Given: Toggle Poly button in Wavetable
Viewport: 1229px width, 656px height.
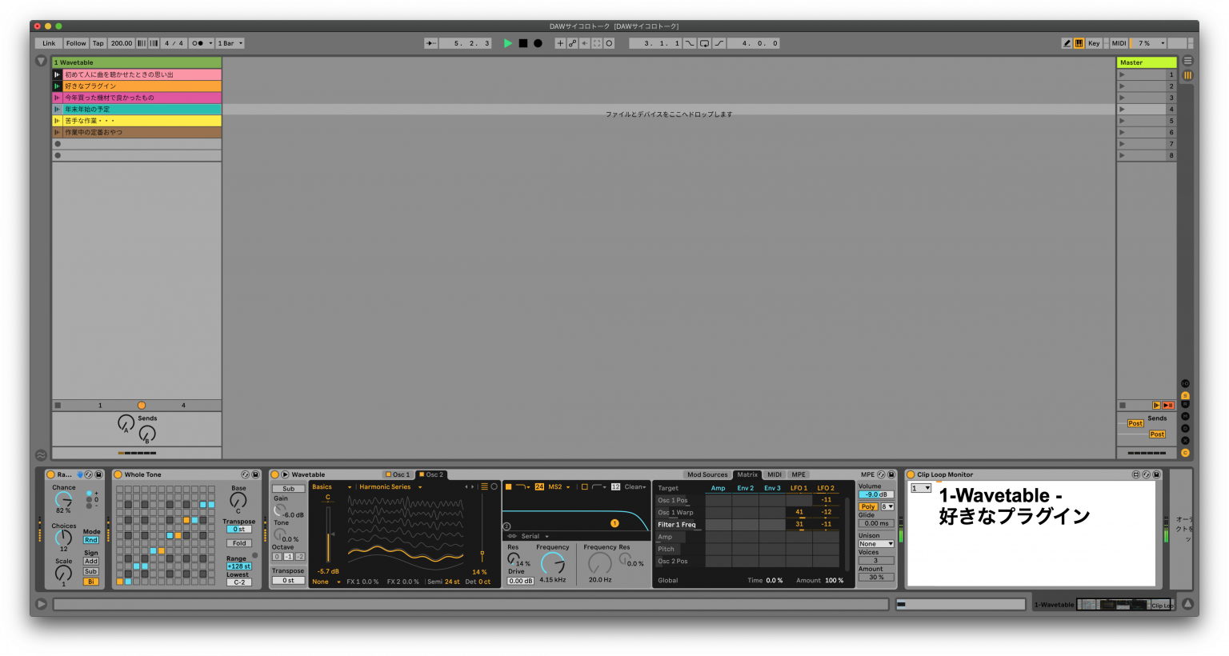Looking at the screenshot, I should click(868, 506).
